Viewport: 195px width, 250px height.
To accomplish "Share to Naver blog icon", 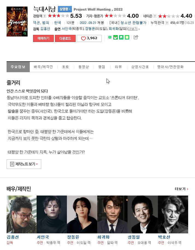I will (110, 37).
